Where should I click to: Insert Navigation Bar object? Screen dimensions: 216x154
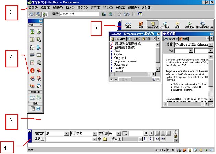click(39, 48)
